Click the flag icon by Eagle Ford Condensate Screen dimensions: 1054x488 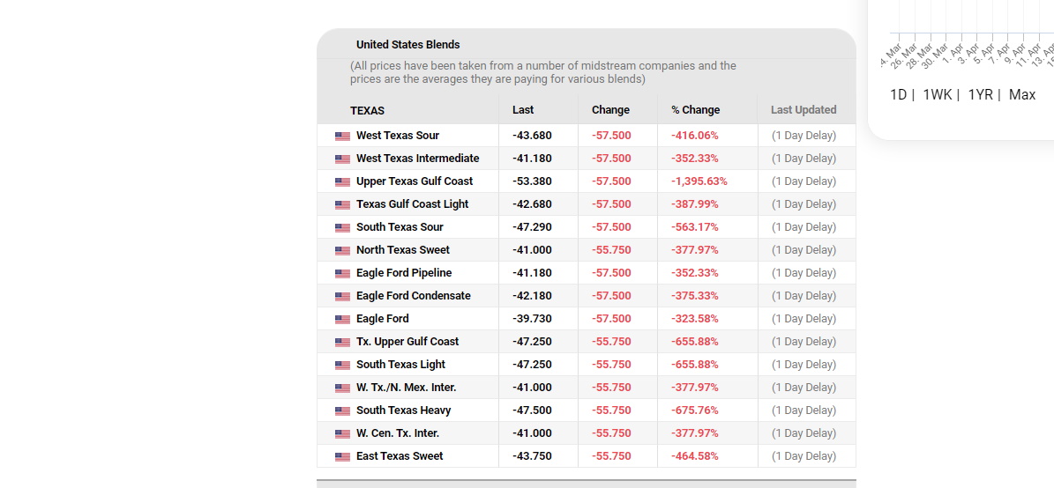[x=342, y=297]
